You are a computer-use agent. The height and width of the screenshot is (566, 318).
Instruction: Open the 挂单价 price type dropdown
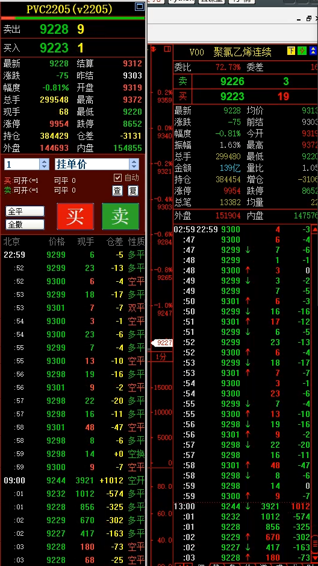pos(134,165)
